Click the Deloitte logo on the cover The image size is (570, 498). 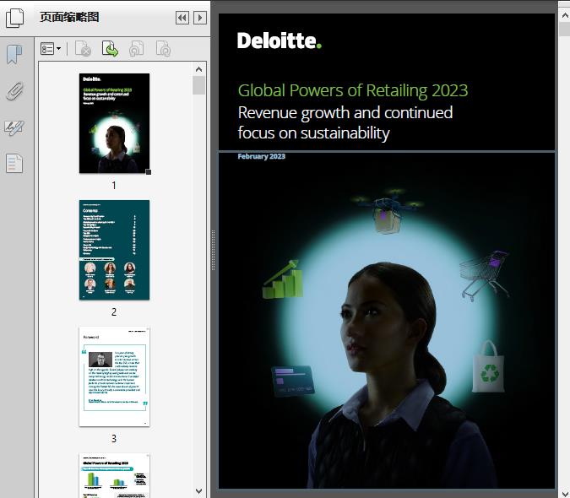coord(280,41)
